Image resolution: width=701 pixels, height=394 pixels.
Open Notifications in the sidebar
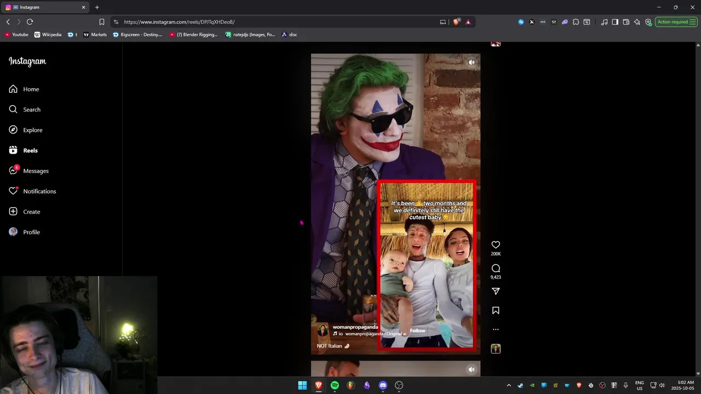[x=32, y=191]
